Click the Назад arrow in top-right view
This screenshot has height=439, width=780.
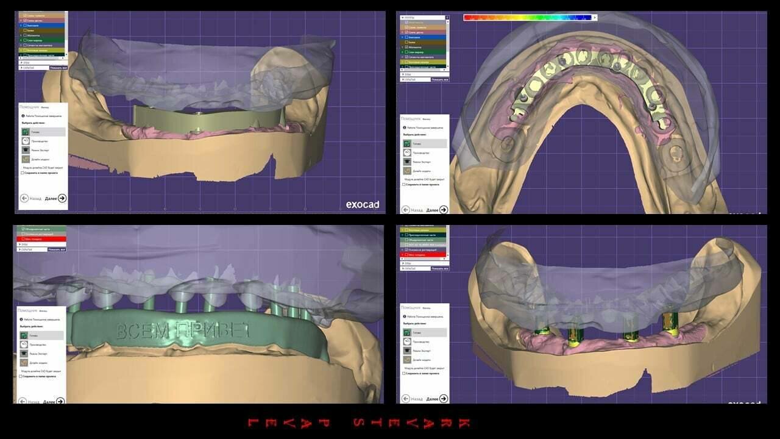tap(406, 210)
